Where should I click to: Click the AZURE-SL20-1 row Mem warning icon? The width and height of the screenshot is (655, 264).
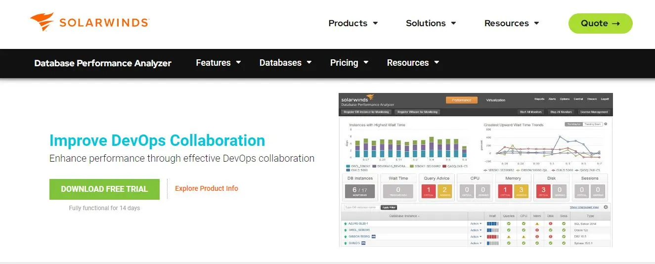pos(537,223)
